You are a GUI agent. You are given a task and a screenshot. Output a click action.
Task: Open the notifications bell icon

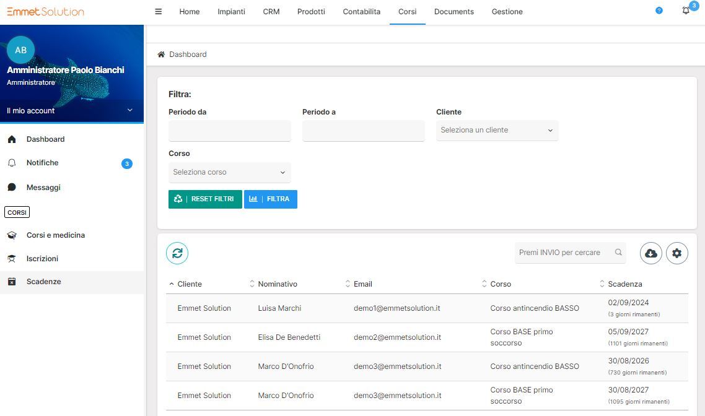pos(686,11)
